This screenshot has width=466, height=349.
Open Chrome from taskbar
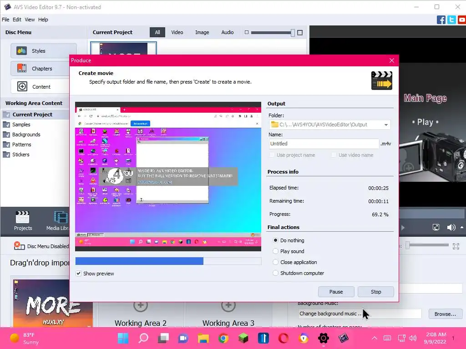[x=223, y=338]
